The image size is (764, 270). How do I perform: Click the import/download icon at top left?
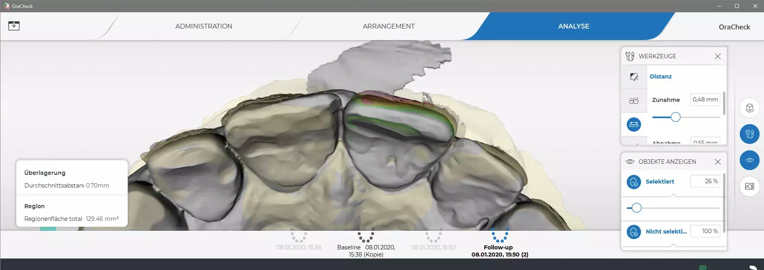coord(14,26)
